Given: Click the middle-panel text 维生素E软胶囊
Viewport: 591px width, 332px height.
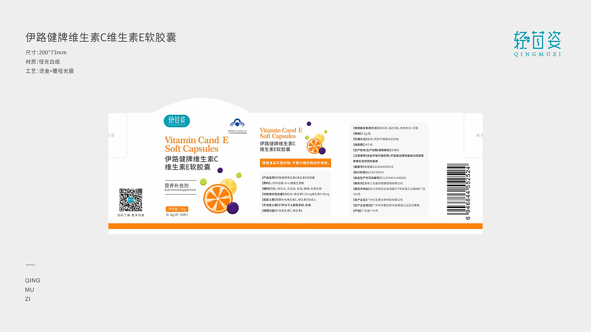Looking at the screenshot, I should 275,149.
